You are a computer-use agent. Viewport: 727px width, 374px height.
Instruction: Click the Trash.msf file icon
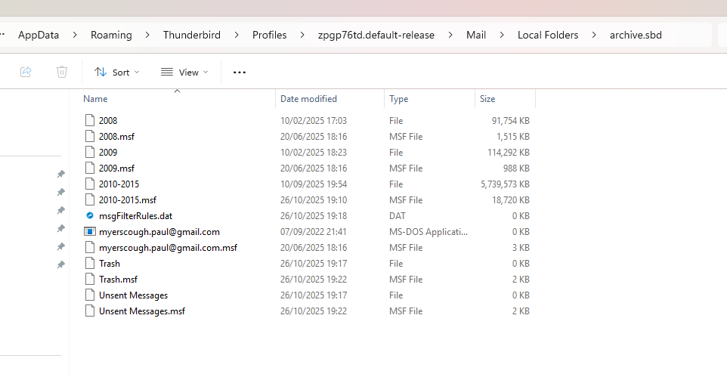click(90, 280)
